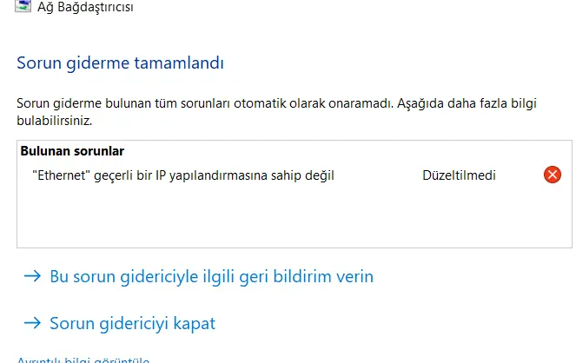576x363 pixels.
Task: Click the word bulabilirsiniz in description
Action: [x=55, y=121]
